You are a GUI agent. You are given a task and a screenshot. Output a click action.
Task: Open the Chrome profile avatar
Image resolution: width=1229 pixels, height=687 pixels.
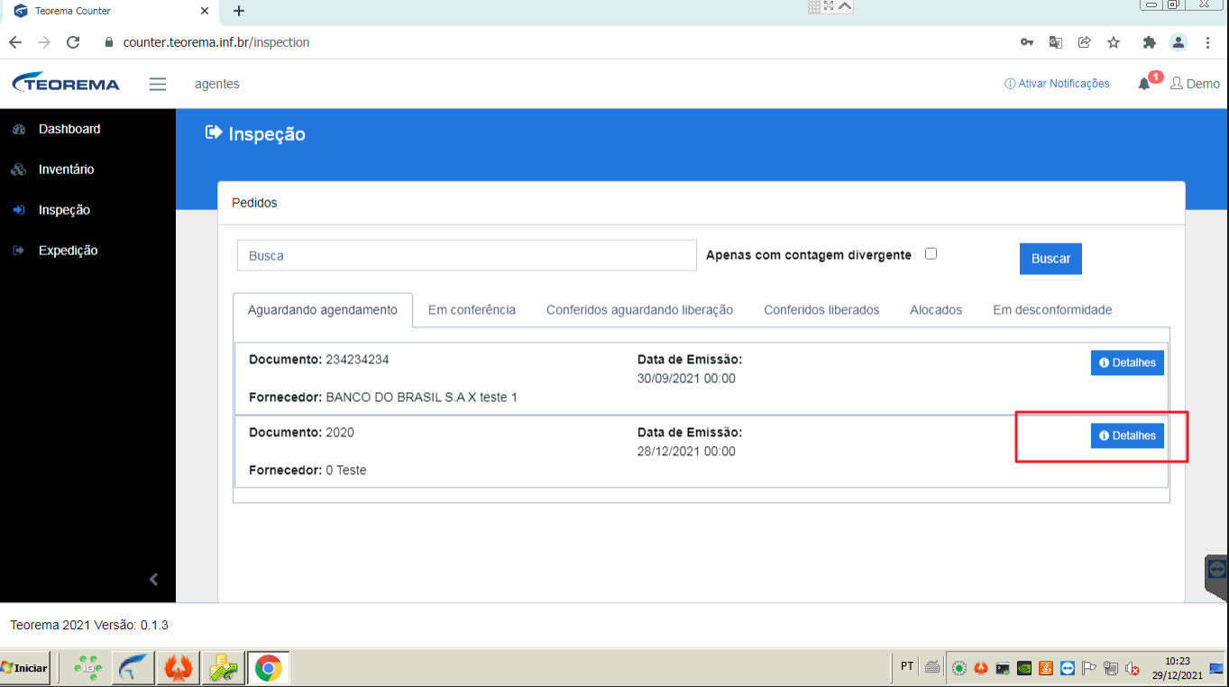point(1179,42)
